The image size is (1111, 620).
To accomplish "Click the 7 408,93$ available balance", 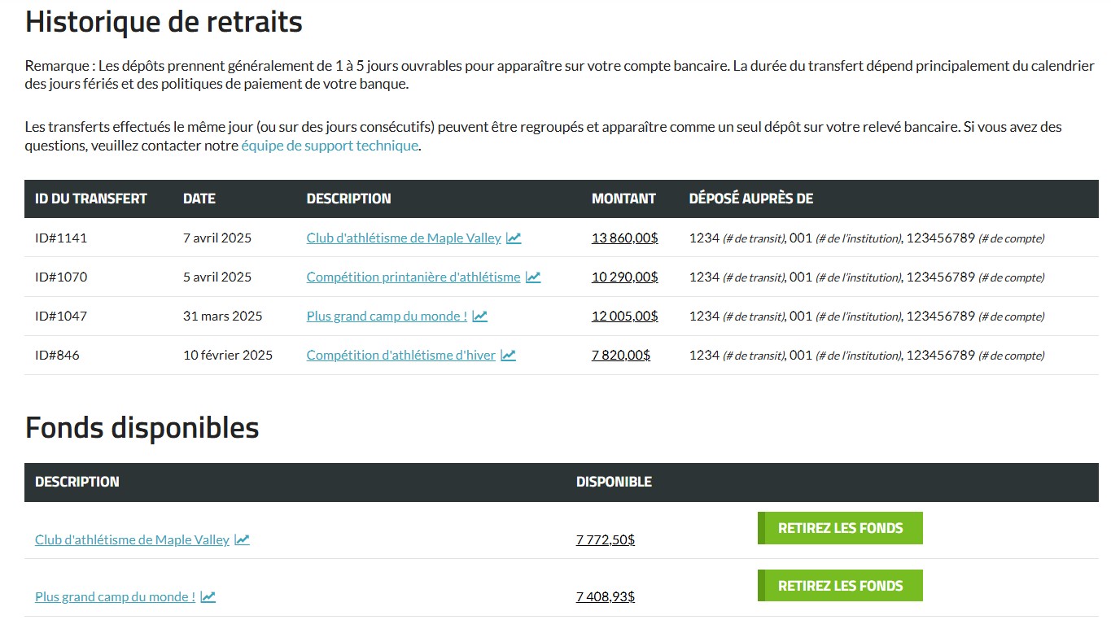I will tap(605, 596).
